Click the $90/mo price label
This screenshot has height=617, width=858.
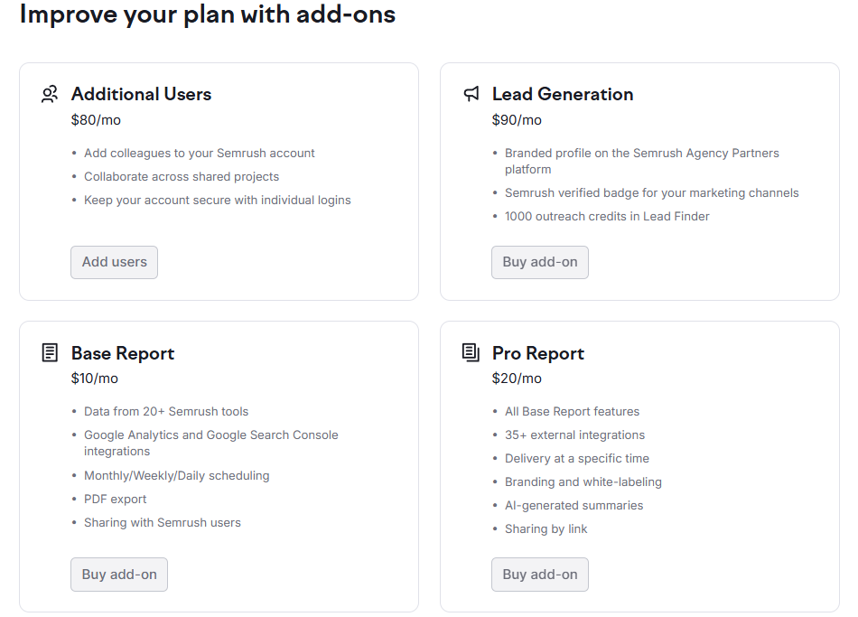tap(517, 120)
